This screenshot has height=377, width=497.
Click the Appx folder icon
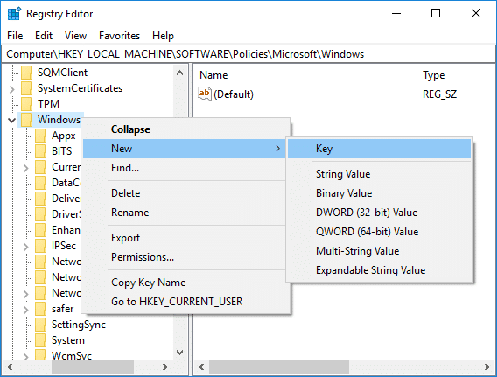[40, 136]
